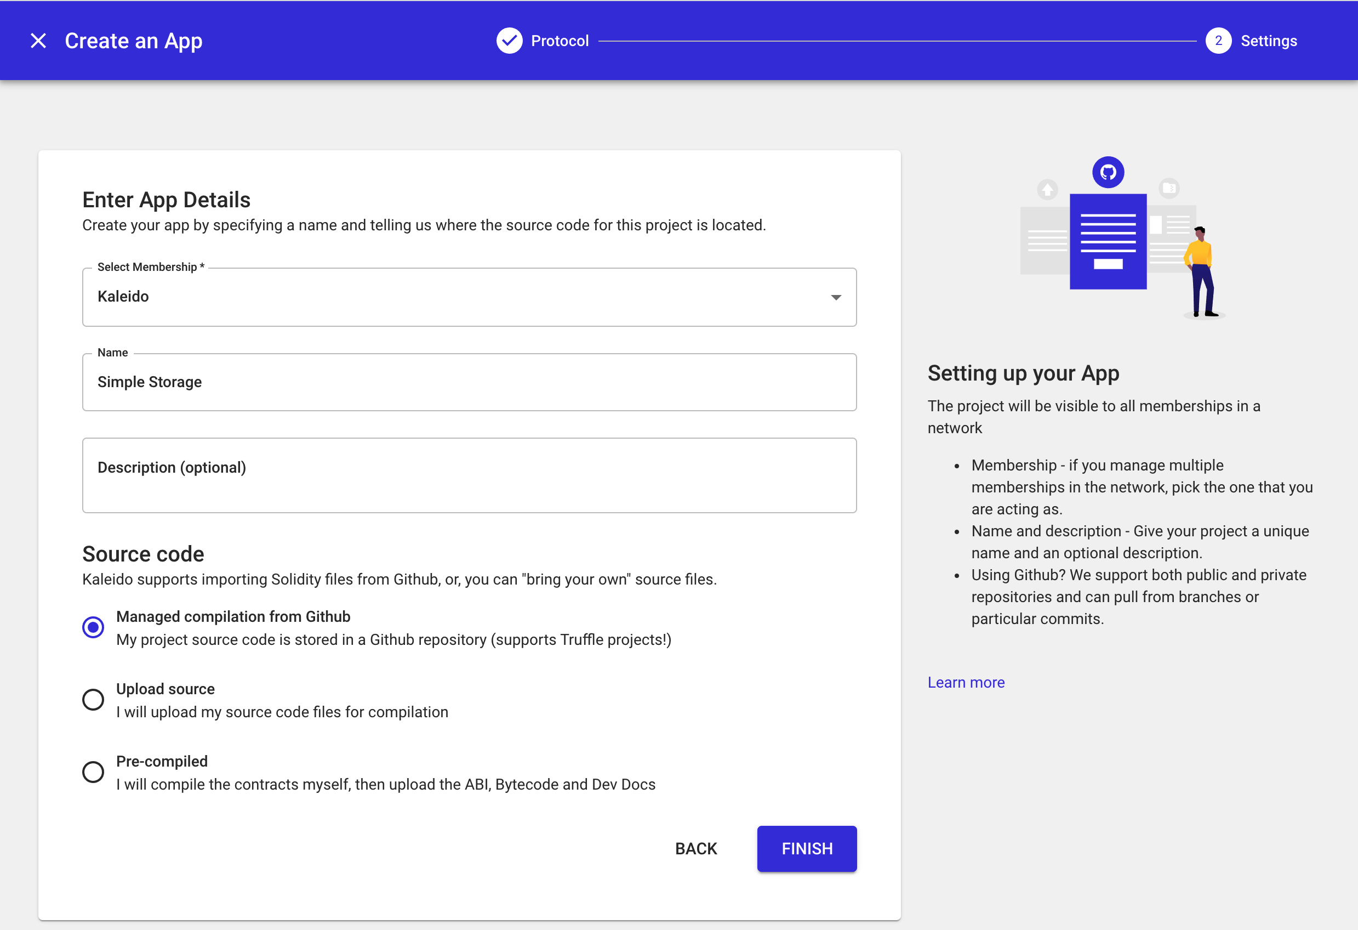
Task: Click the upload arrow icon in illustration
Action: pos(1047,189)
